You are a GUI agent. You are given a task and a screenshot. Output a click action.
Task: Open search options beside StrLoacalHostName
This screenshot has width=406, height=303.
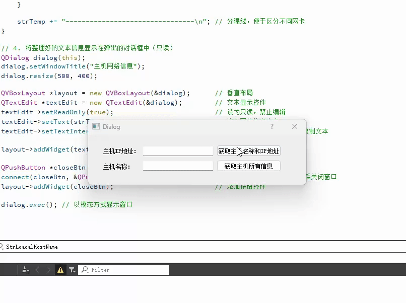pyautogui.click(x=2, y=247)
